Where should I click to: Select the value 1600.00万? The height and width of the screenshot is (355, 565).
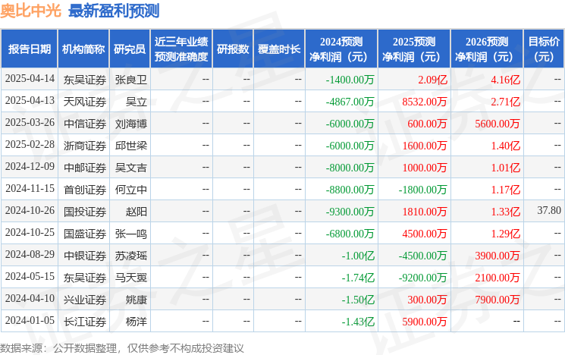(425, 146)
